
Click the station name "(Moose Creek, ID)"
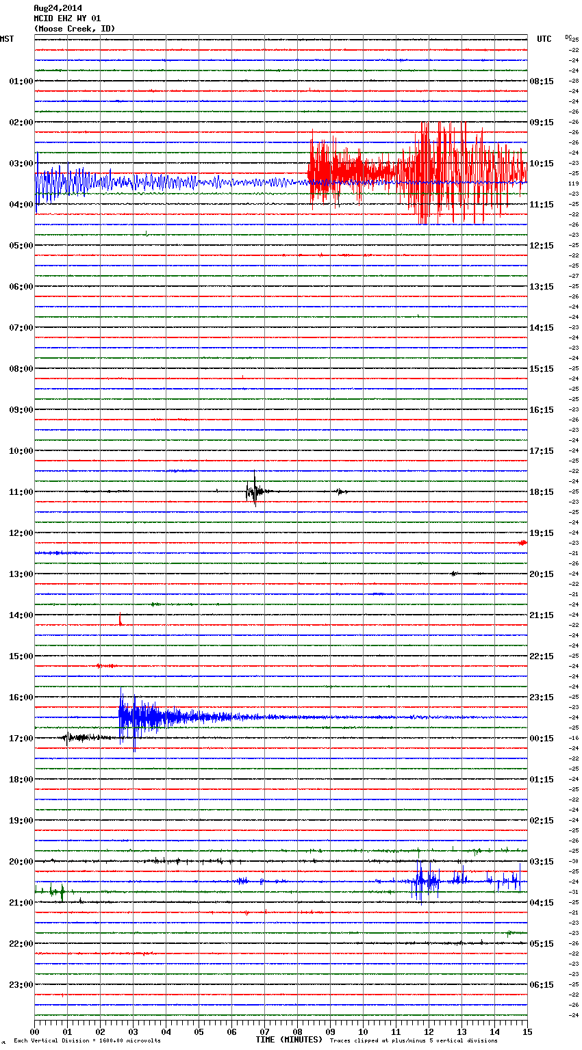[75, 29]
